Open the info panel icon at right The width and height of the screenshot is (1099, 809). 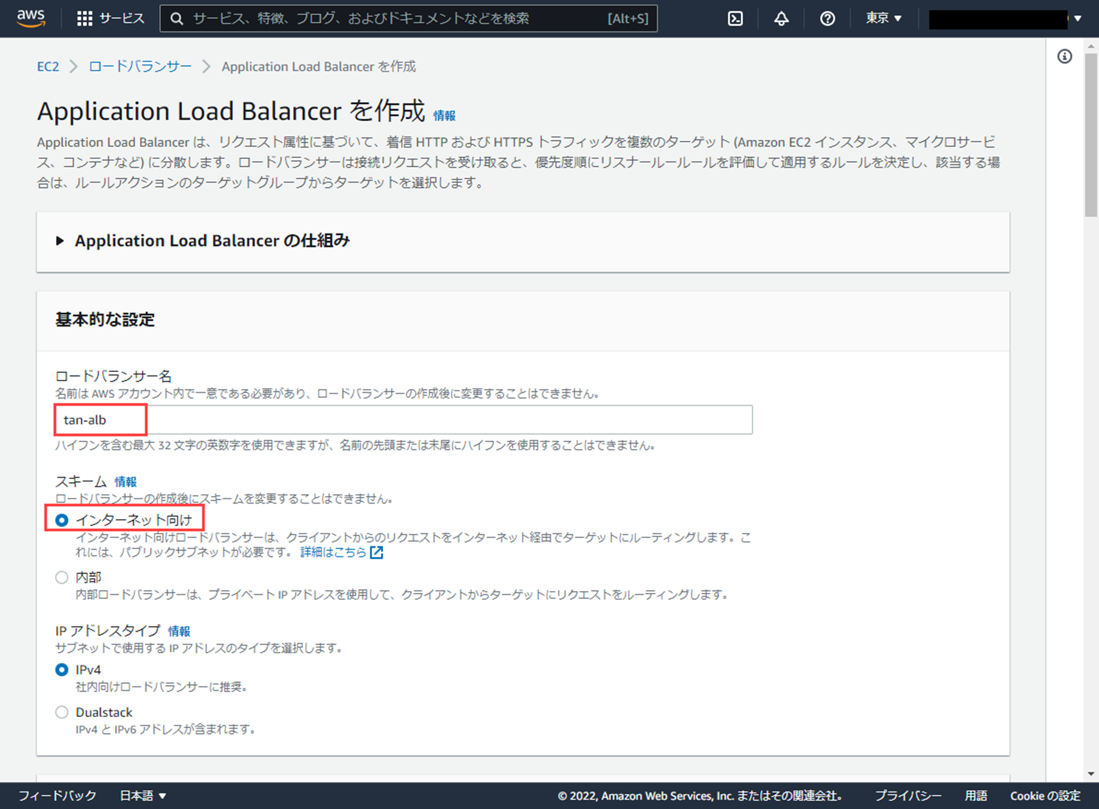1065,57
